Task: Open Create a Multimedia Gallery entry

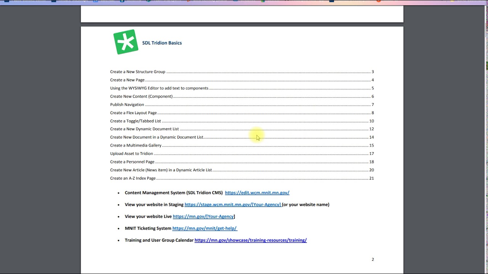Action: (242, 145)
